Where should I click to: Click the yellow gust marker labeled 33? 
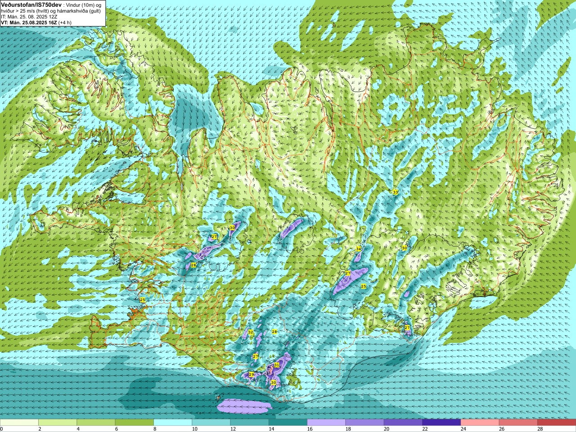(x=395, y=192)
